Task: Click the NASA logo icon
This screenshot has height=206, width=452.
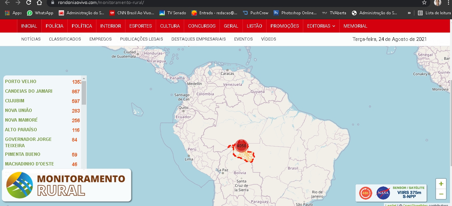Action: coord(383,193)
